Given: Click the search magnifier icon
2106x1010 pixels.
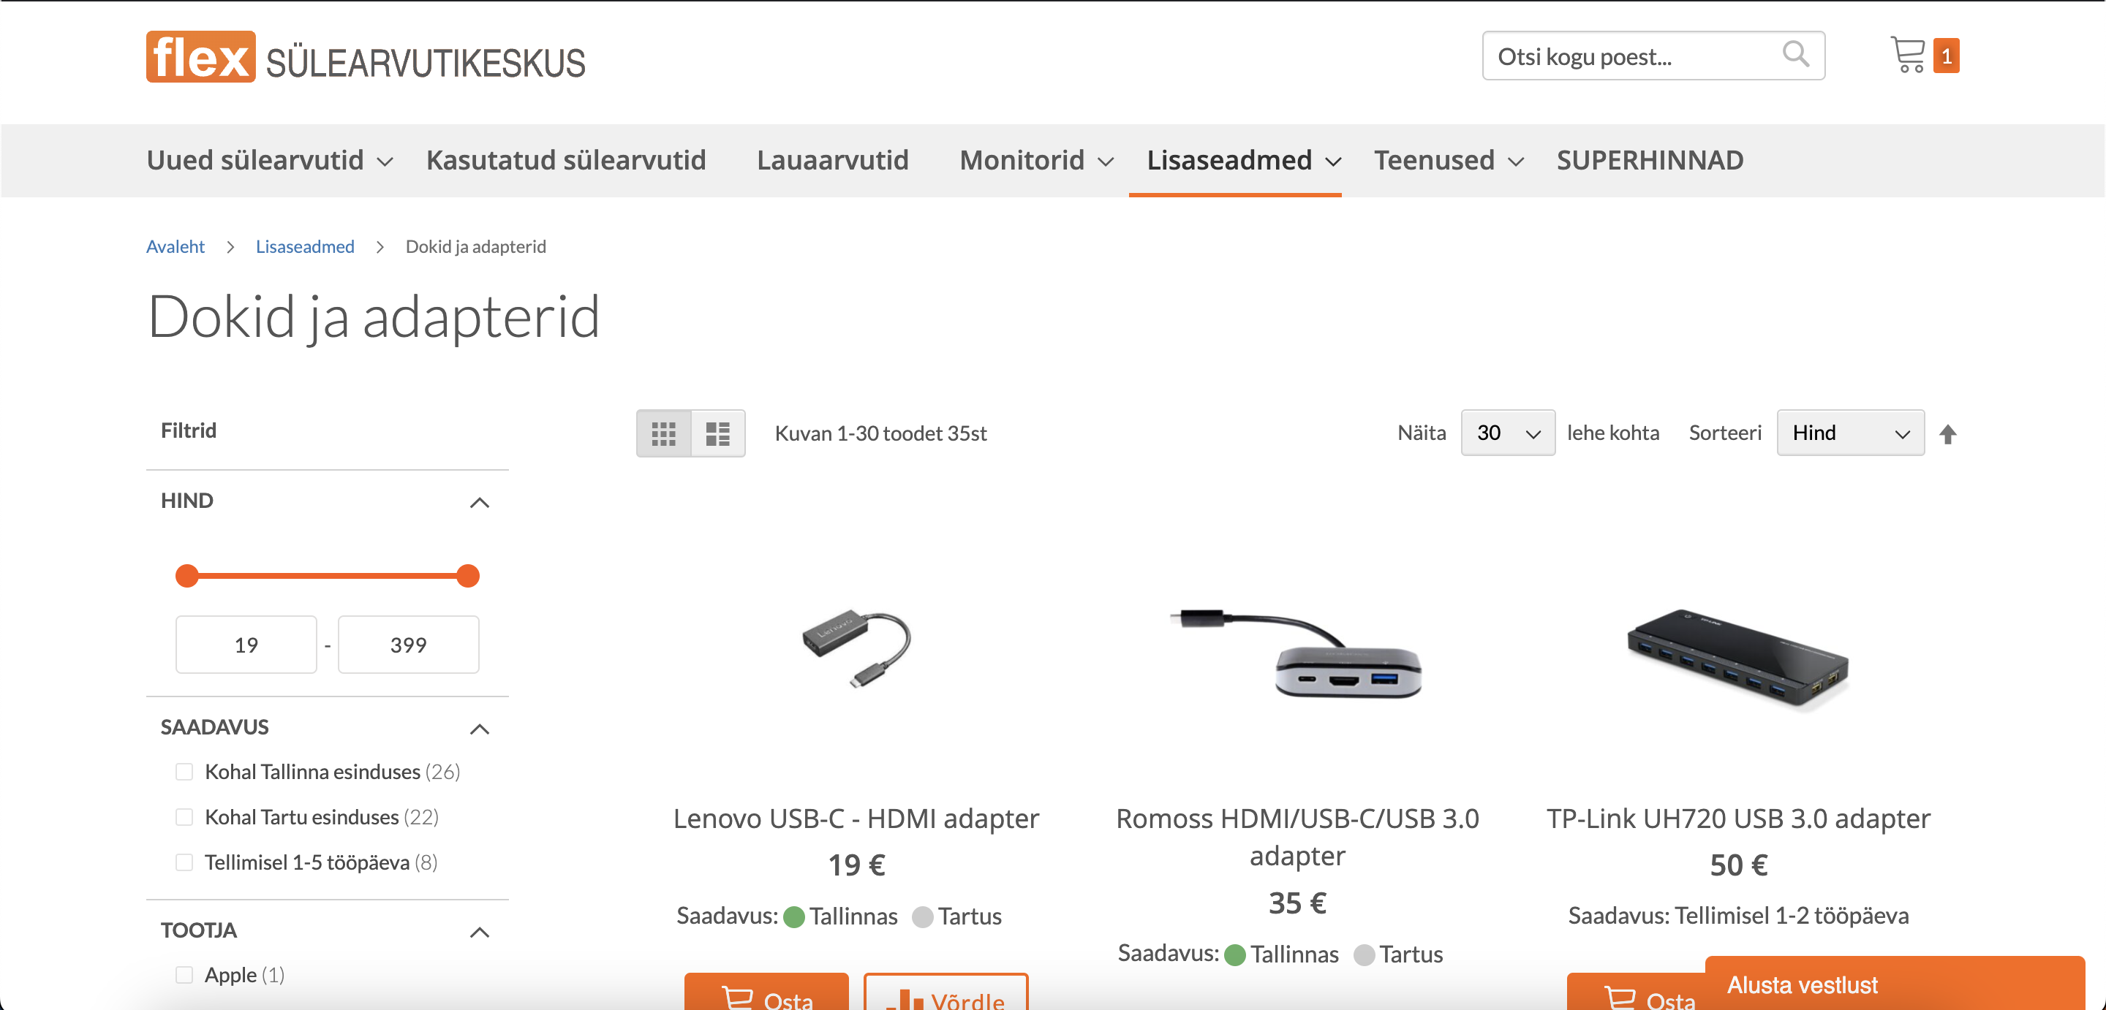Looking at the screenshot, I should point(1795,55).
